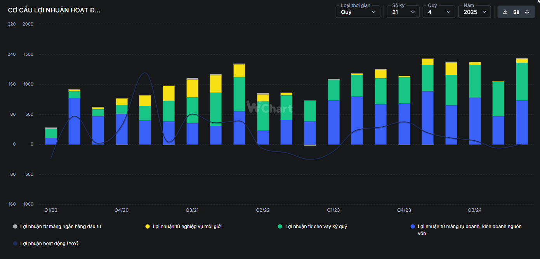Hide the 'Lợi nhuận hoạt động (YoY)' line series
The height and width of the screenshot is (259, 540).
49,244
